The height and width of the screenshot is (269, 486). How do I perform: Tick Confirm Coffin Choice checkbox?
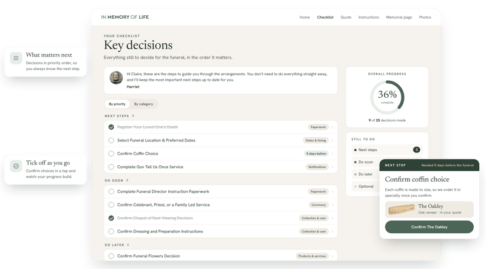pyautogui.click(x=111, y=154)
